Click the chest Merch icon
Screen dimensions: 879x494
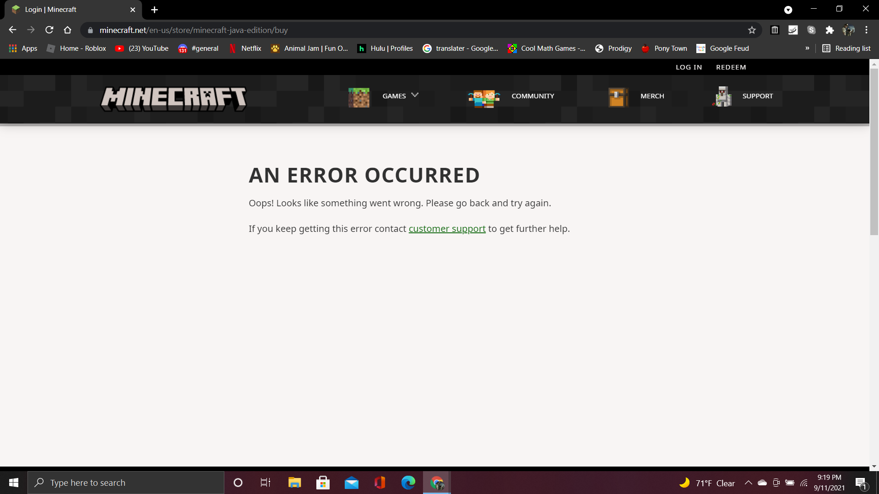click(x=618, y=97)
